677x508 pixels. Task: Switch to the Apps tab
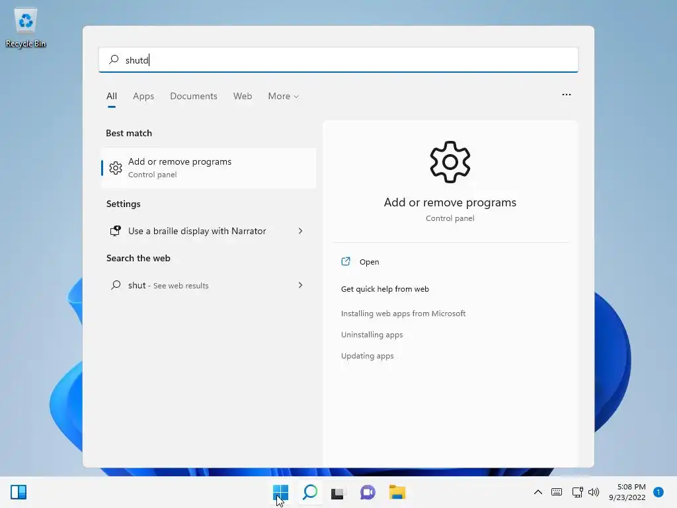143,96
